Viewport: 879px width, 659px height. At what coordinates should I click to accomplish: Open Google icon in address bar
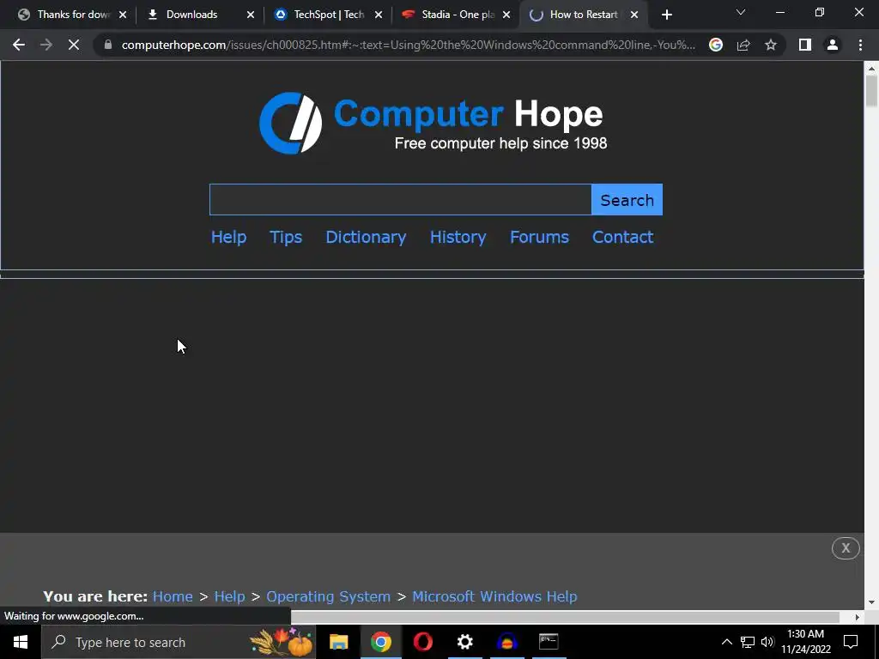coord(715,45)
